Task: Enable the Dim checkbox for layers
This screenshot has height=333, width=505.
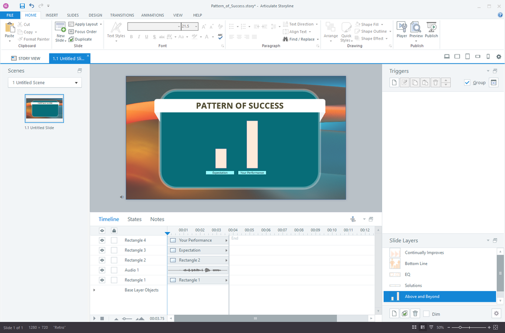Action: [426, 314]
